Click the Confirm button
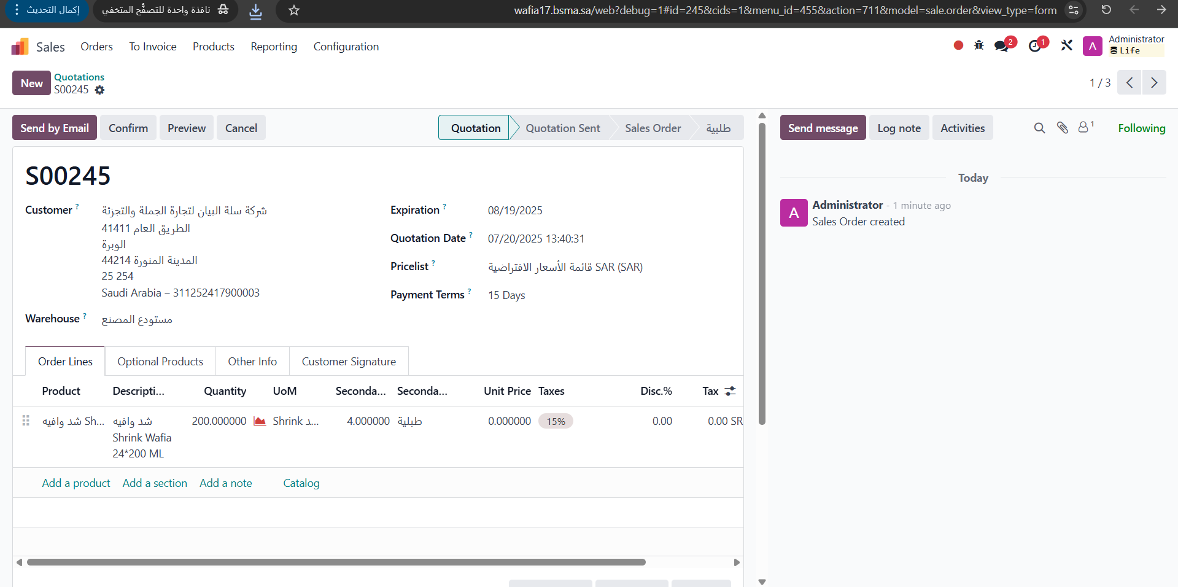The width and height of the screenshot is (1178, 587). 128,128
